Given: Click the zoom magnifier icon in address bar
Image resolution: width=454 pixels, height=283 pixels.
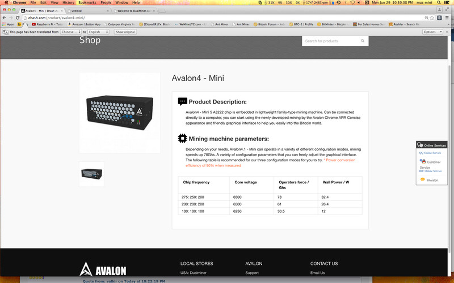Looking at the screenshot, I should point(427,18).
